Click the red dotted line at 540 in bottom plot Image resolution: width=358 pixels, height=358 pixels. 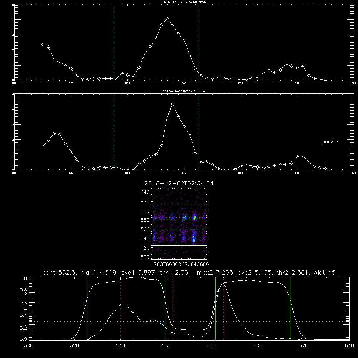point(120,308)
